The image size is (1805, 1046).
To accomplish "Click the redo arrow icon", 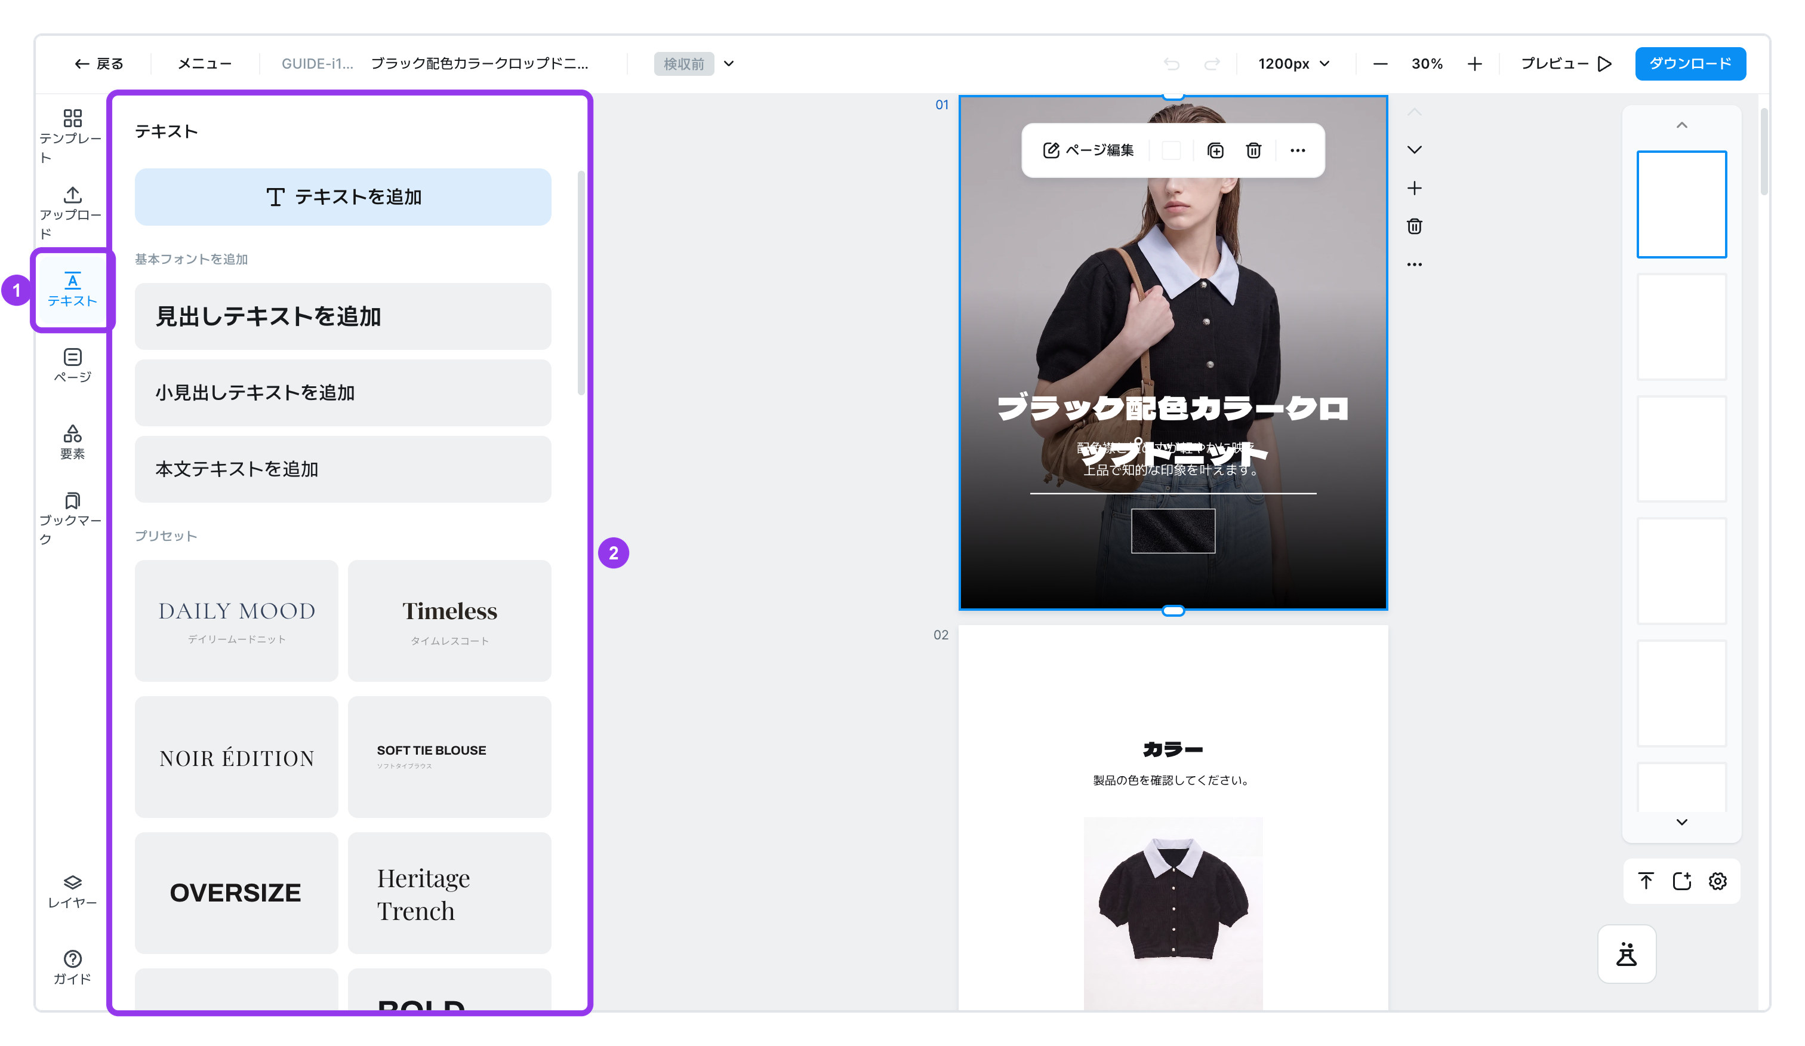I will (x=1212, y=64).
